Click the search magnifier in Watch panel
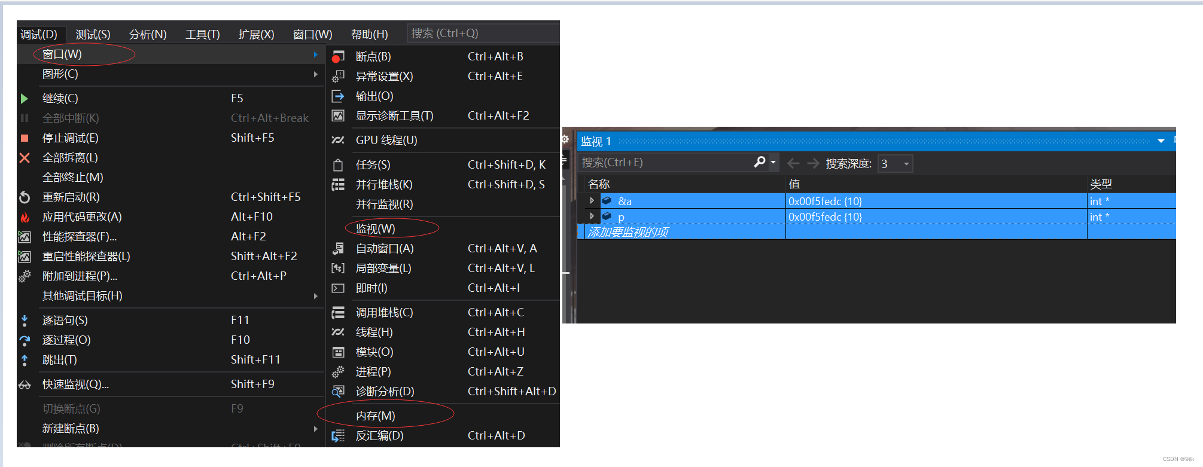 point(760,162)
